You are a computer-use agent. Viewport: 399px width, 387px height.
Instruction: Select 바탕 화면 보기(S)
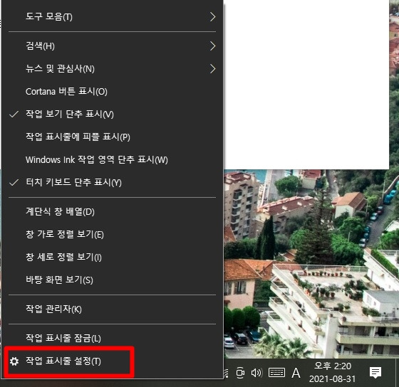coord(112,280)
